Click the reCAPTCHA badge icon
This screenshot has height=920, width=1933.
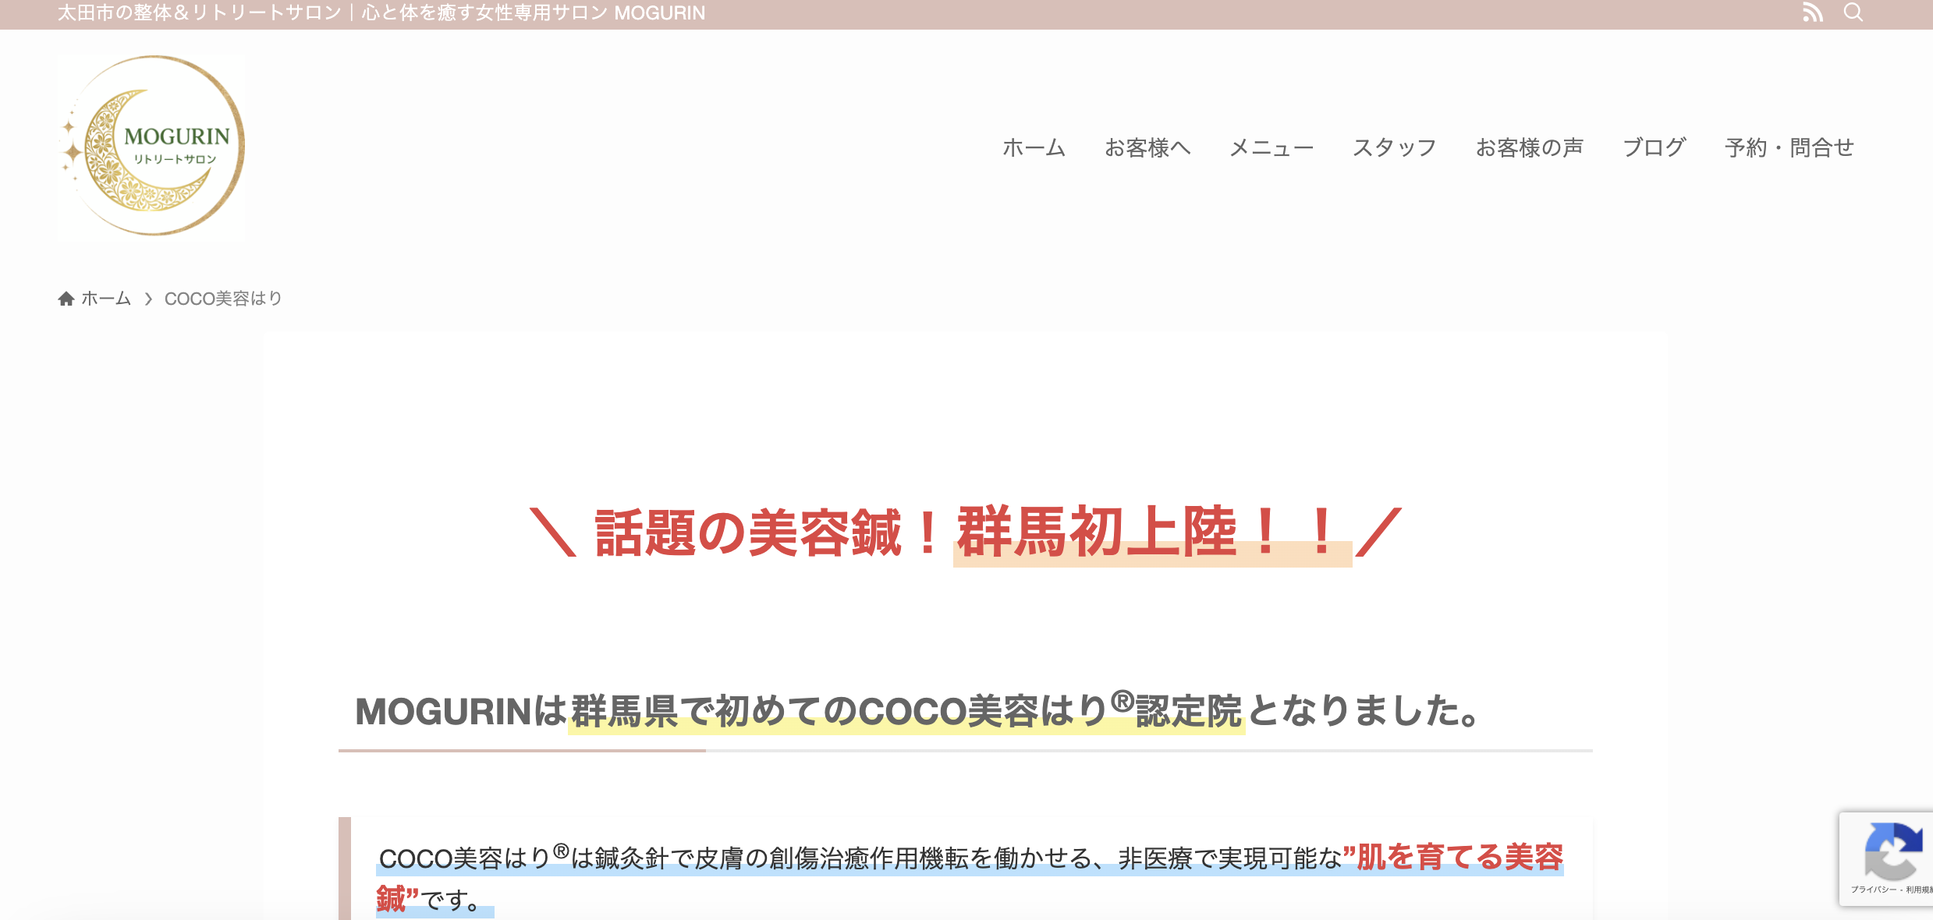pos(1892,851)
